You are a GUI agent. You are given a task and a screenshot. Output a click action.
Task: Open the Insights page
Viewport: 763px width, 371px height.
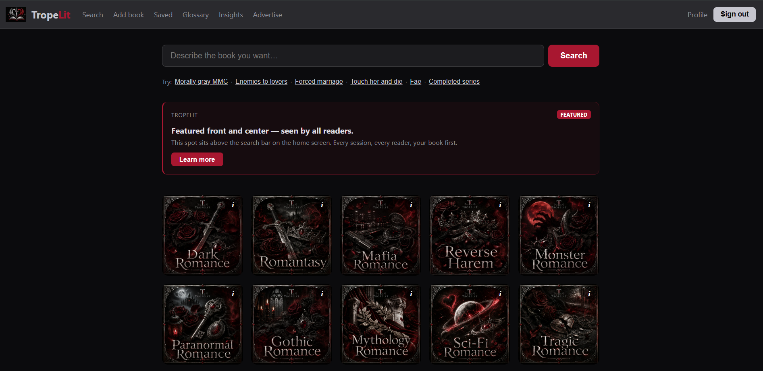pos(231,15)
